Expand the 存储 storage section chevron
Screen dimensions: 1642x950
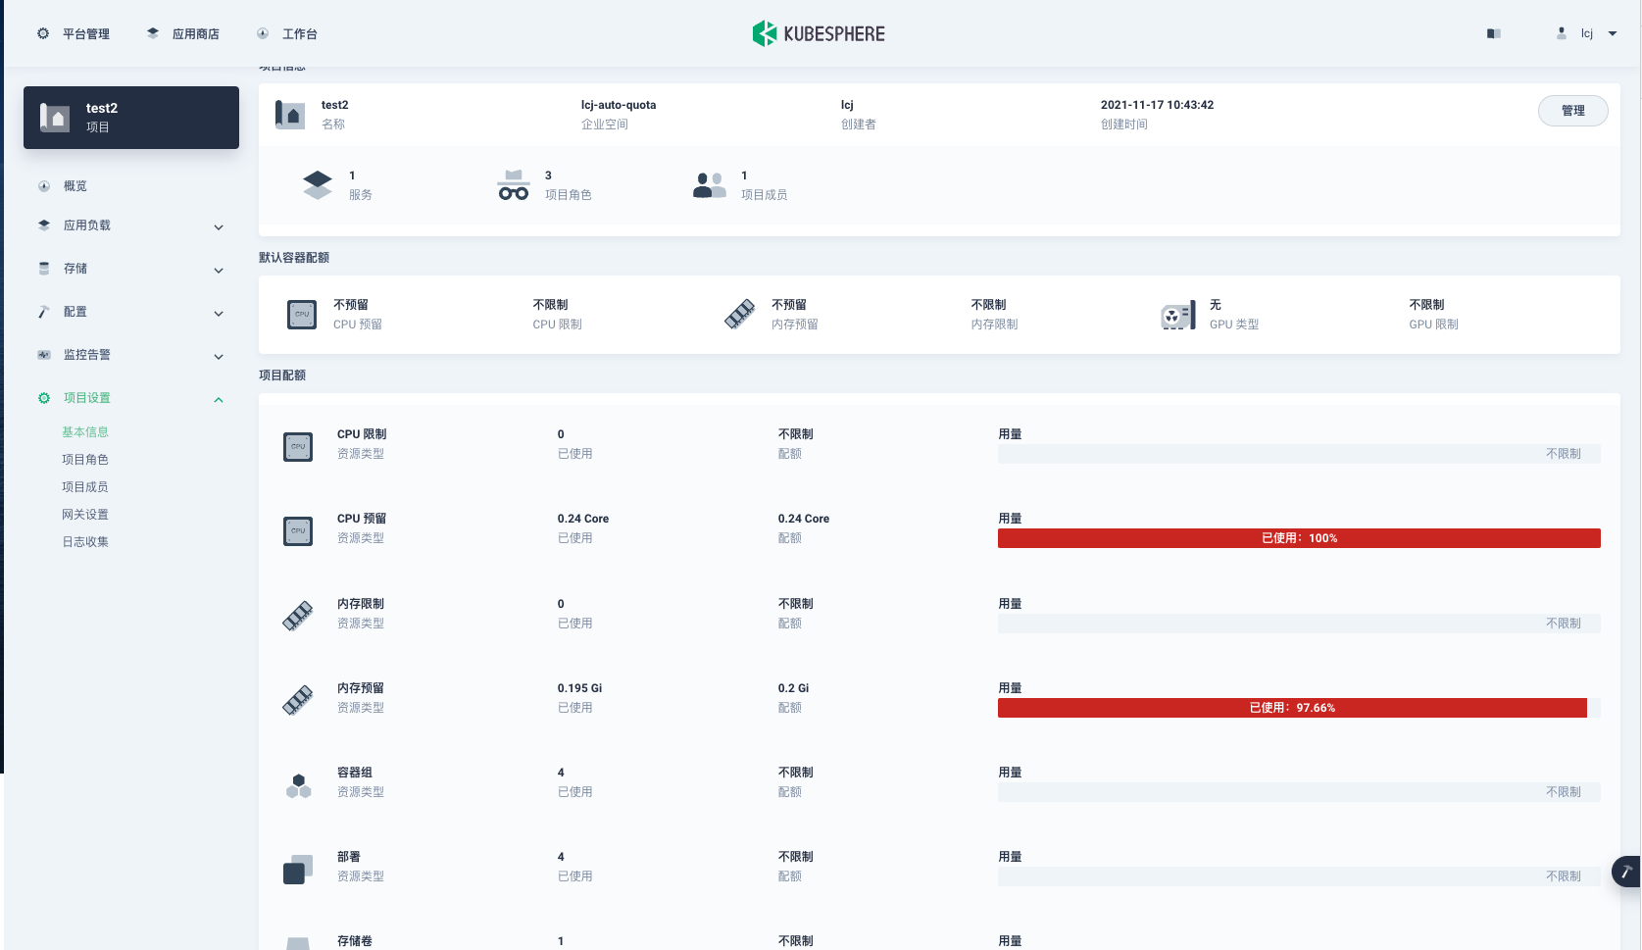[x=219, y=271]
